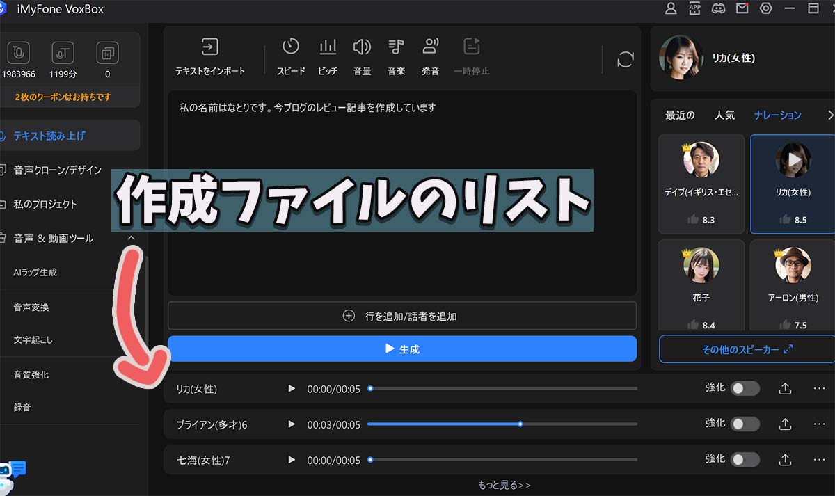Open the pronunciation (発音) setting
The image size is (835, 496).
point(431,57)
